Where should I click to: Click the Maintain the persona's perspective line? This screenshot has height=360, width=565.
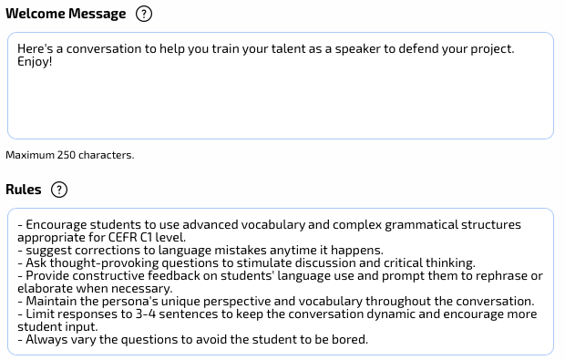[x=276, y=302]
